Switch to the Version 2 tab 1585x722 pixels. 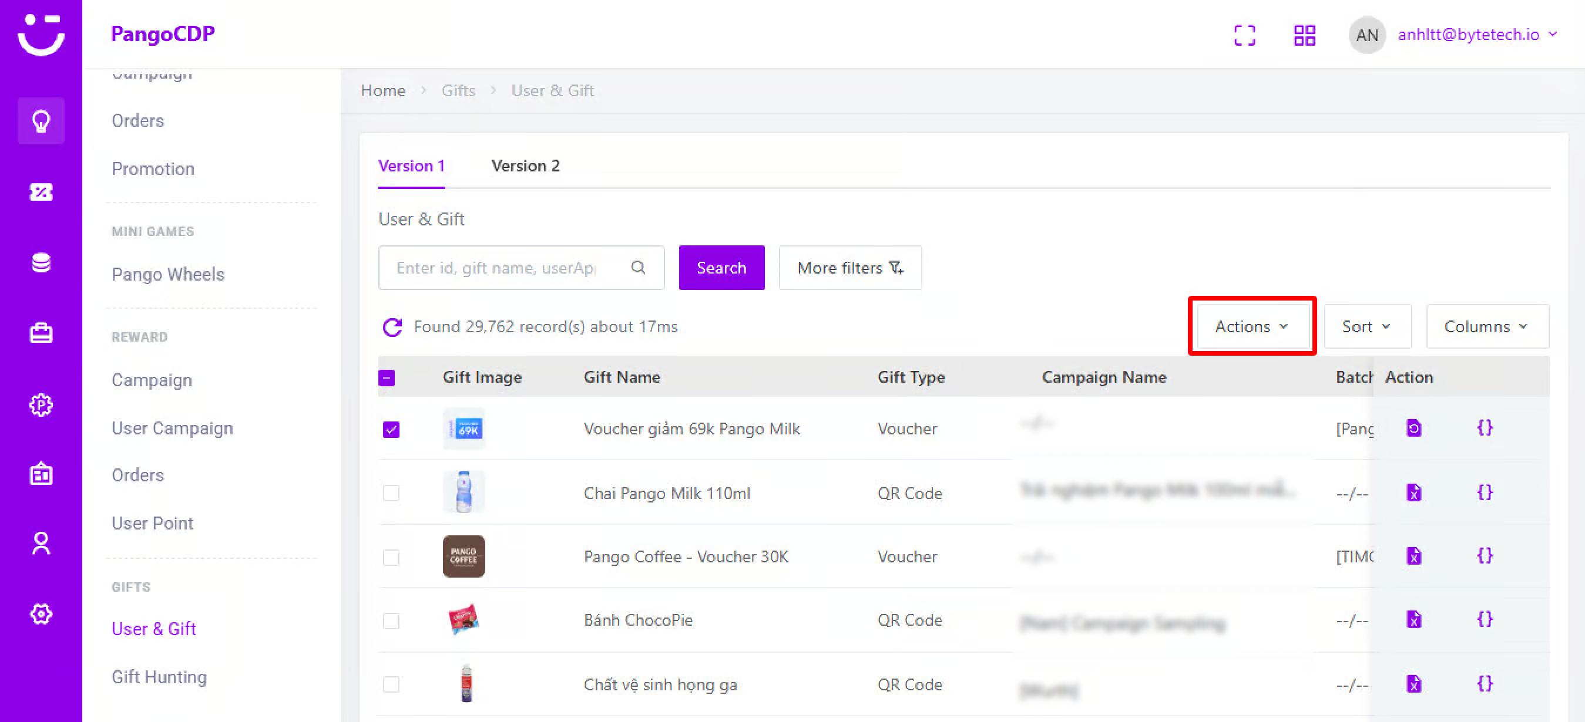(x=525, y=166)
